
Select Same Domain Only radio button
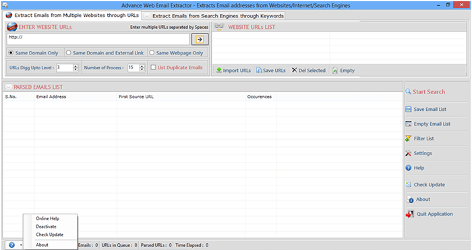(11, 52)
